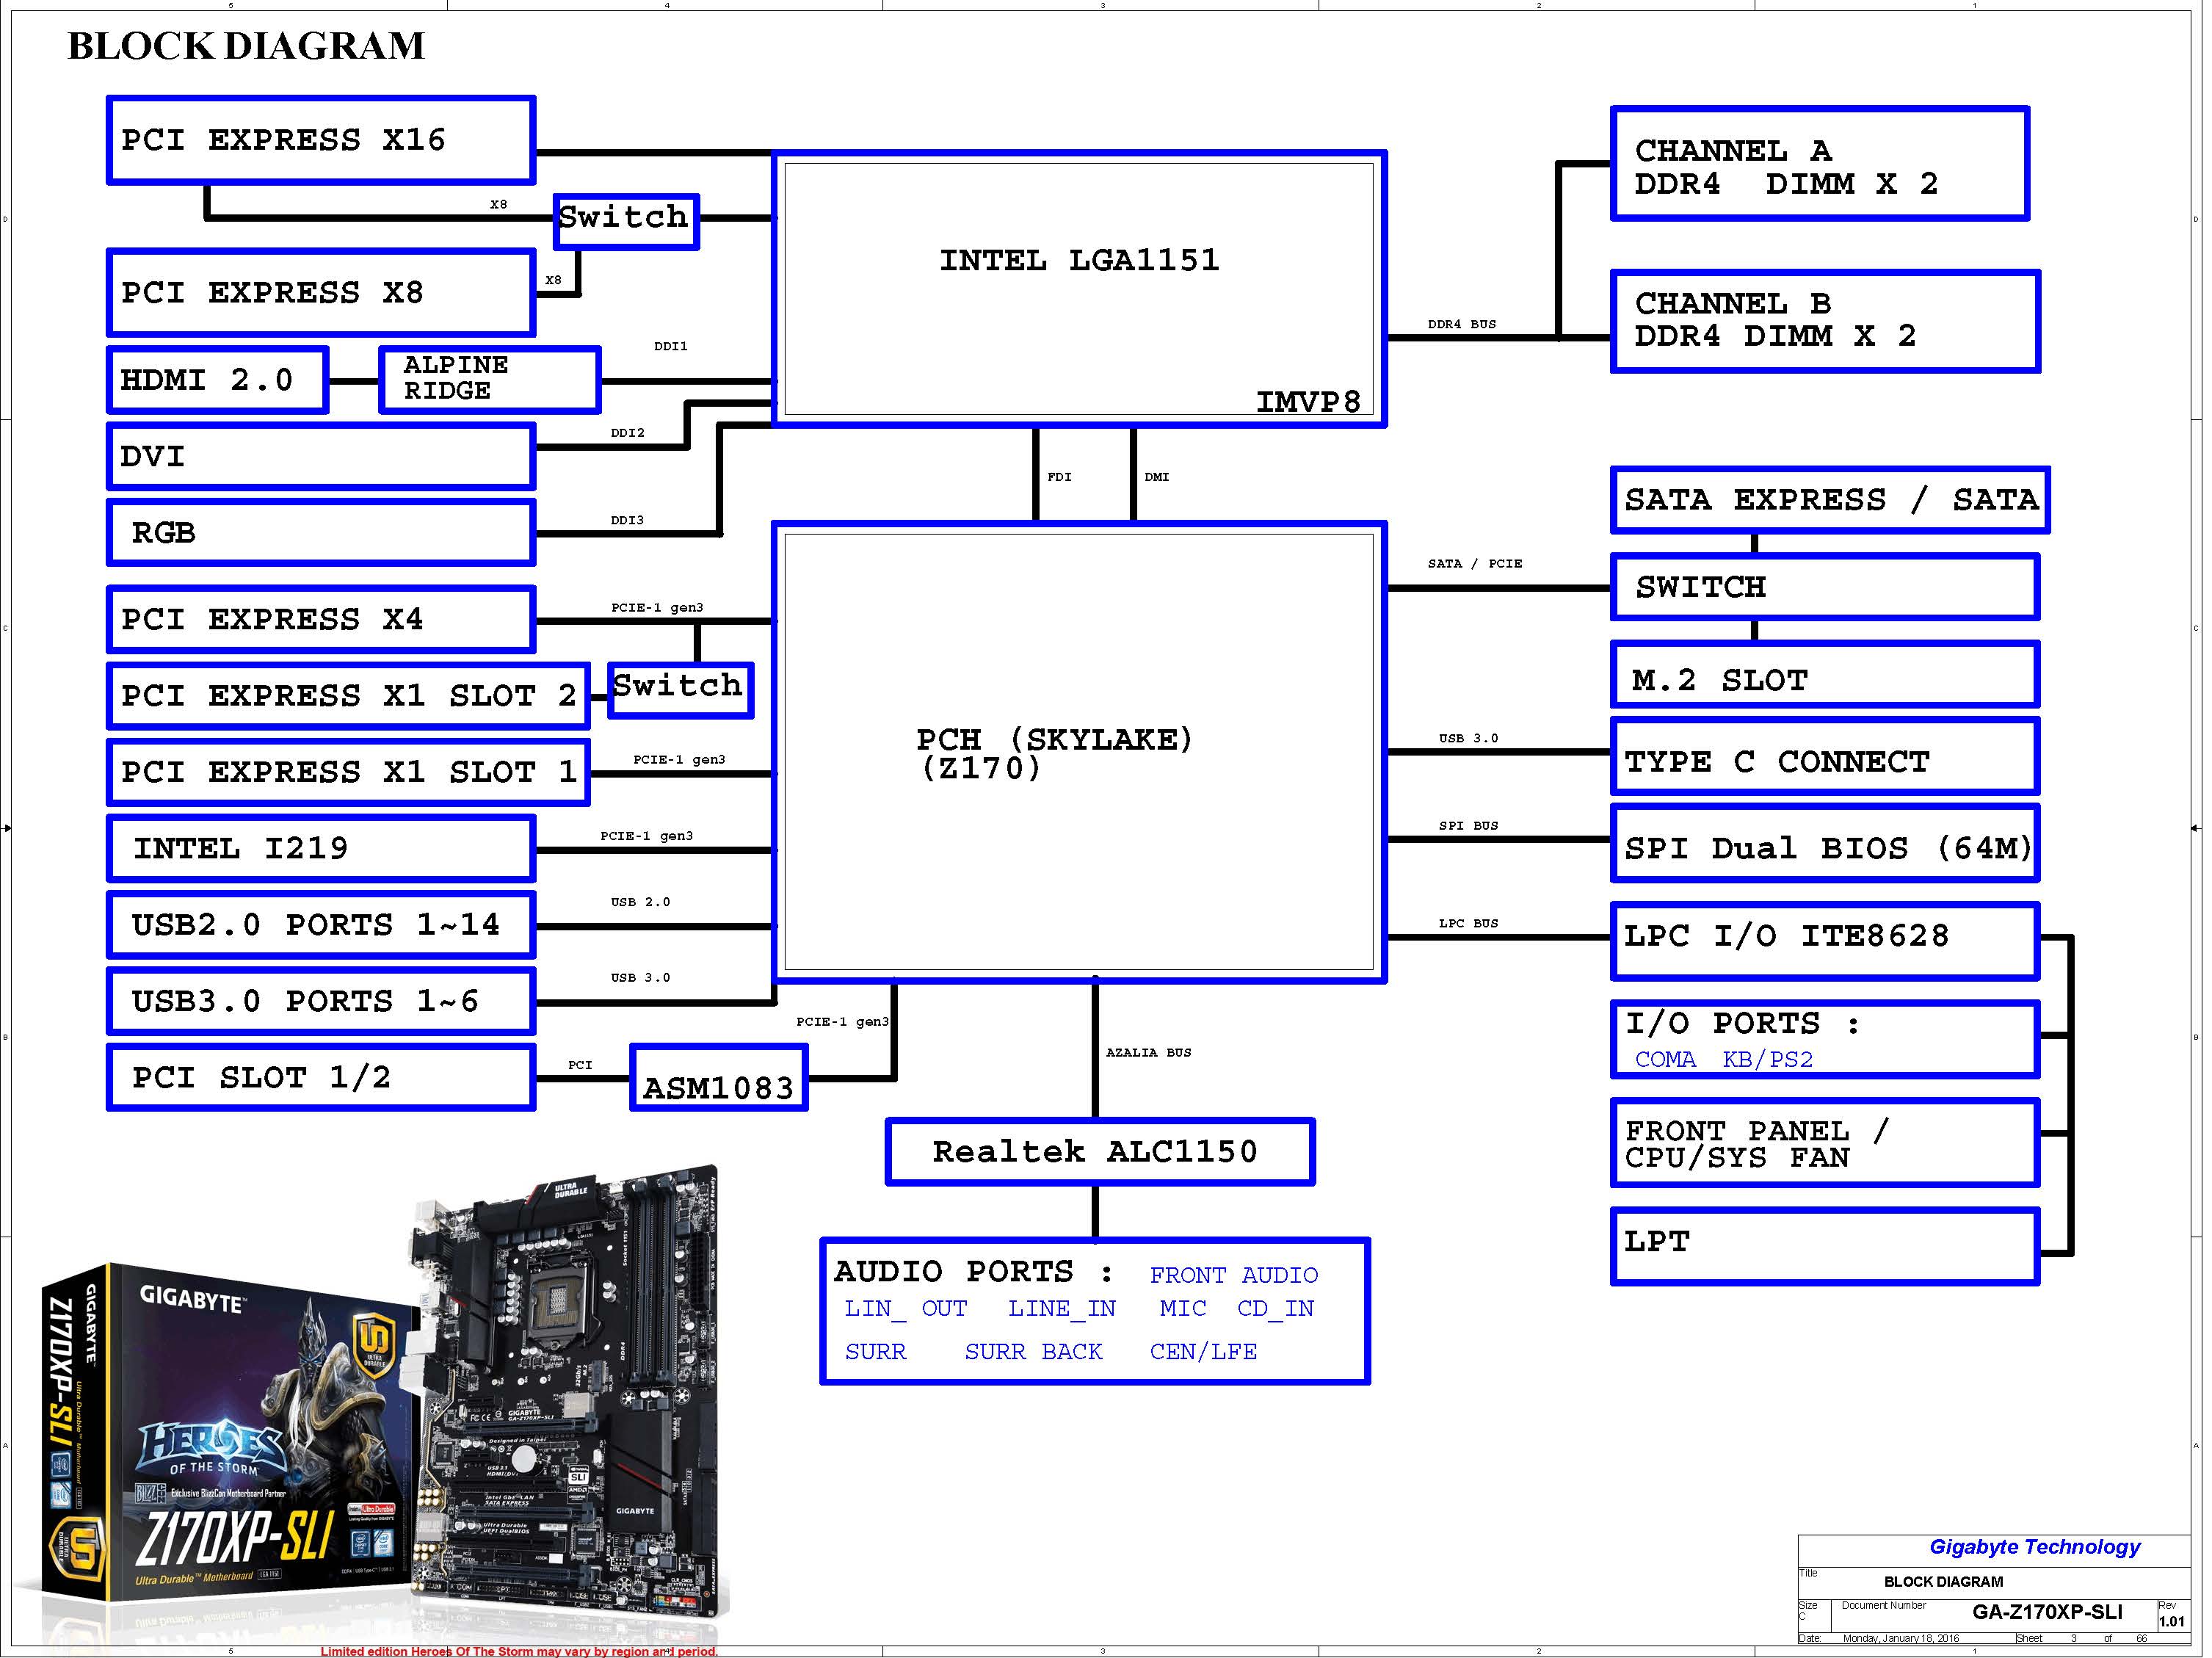The image size is (2212, 1658).
Task: Click the HDMI 2.0 box
Action: (x=217, y=380)
